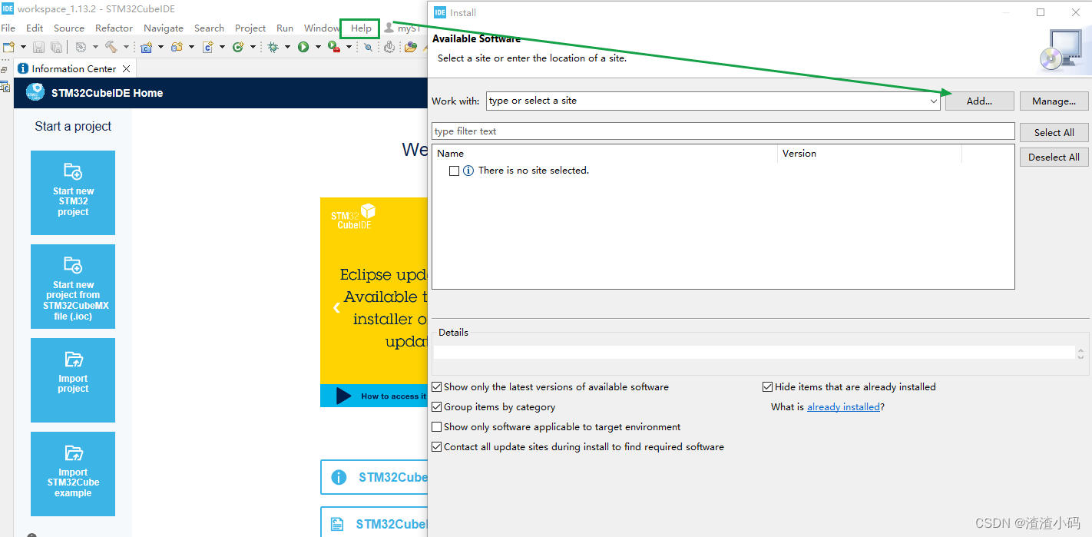Close the Information Center tab
The image size is (1092, 537).
[127, 68]
